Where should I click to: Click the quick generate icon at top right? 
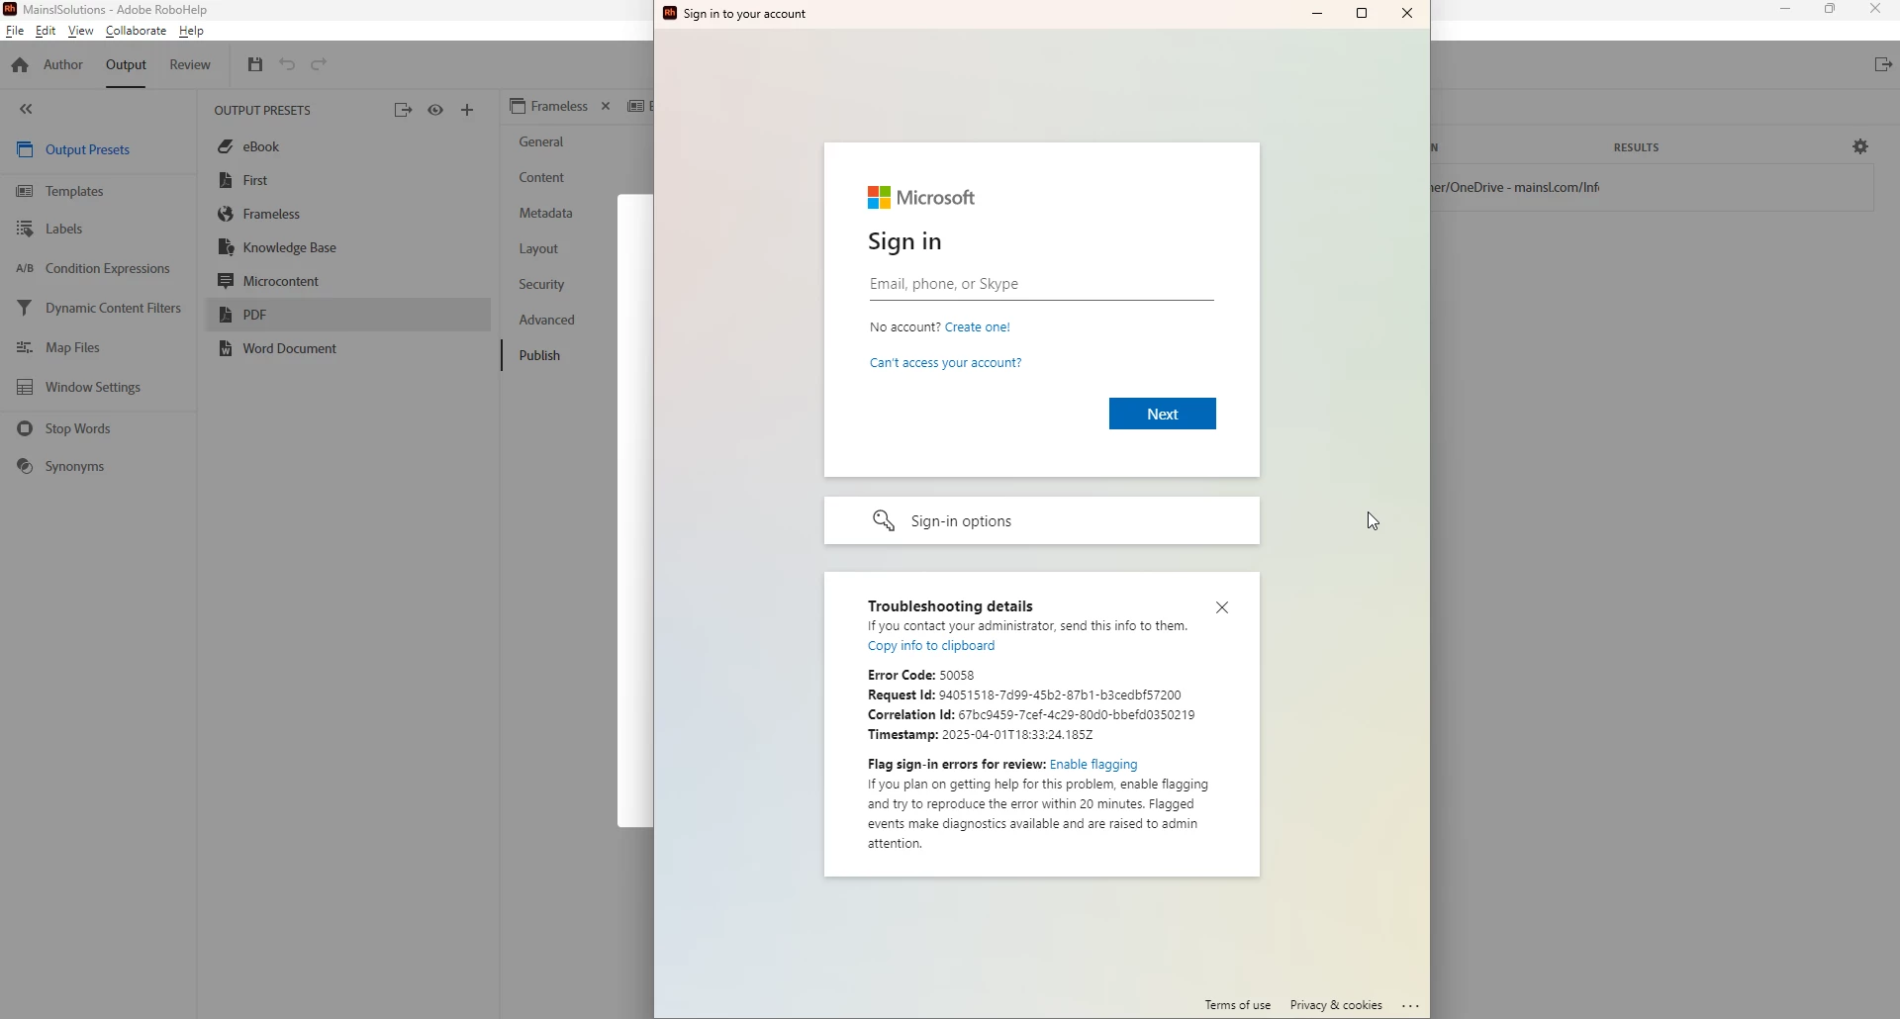point(1883,65)
